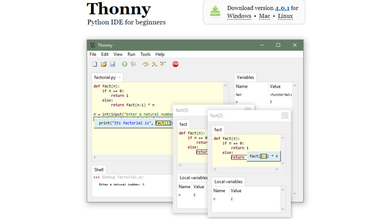
Task: Click fact(2) code scrollbar down arrow
Action: click(283, 163)
